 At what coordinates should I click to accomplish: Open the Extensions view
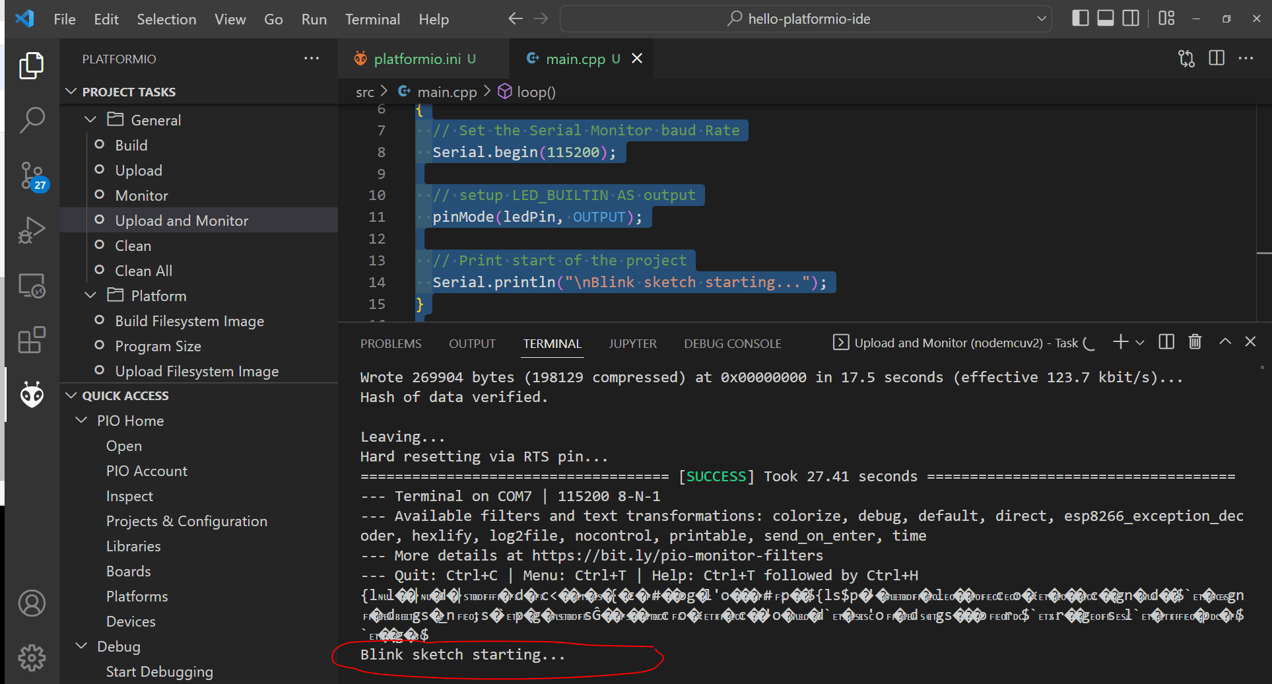click(x=31, y=340)
